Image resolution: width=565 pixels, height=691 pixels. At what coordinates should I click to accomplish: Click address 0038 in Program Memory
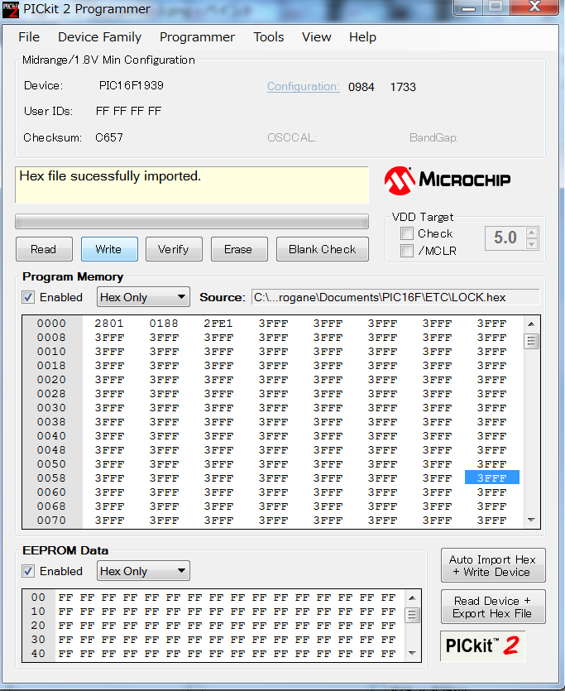coord(51,422)
